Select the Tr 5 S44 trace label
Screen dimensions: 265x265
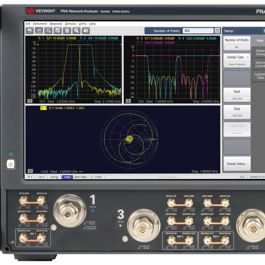click(155, 43)
